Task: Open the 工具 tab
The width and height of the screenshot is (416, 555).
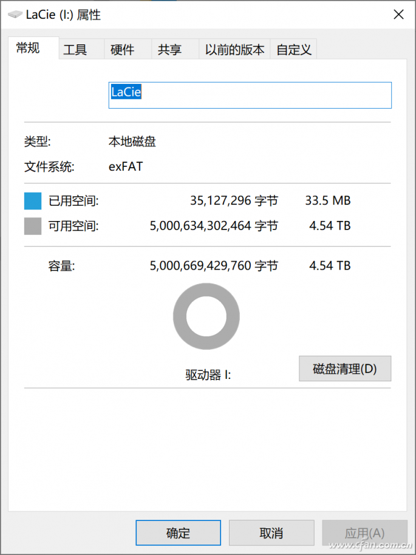Action: [x=81, y=49]
